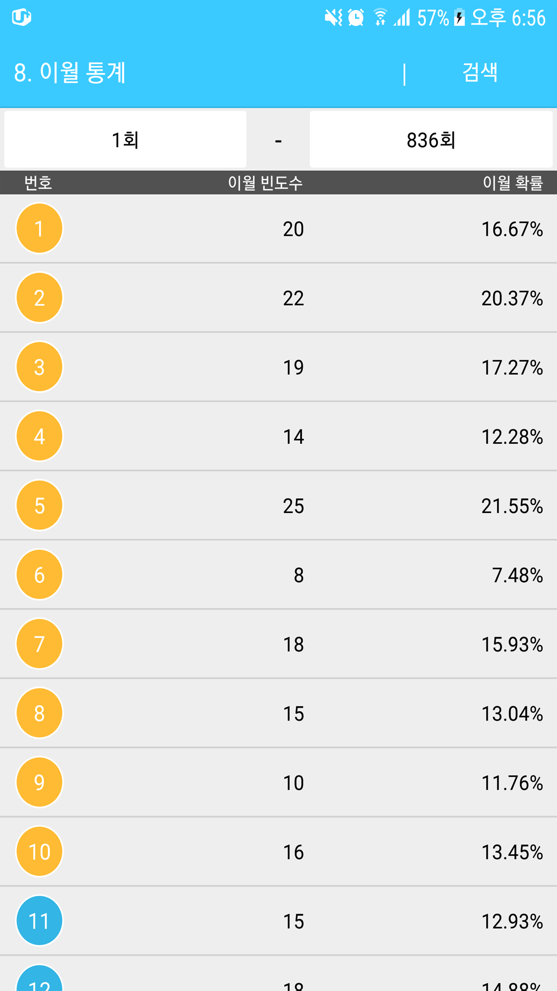The height and width of the screenshot is (991, 557).
Task: Select the 8. 이월 통계 title
Action: (70, 73)
